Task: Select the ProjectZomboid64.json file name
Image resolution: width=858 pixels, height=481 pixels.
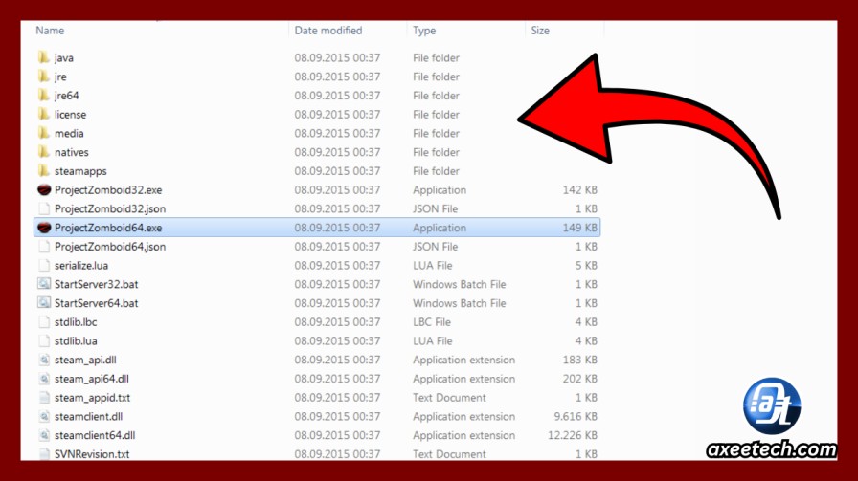Action: tap(110, 247)
